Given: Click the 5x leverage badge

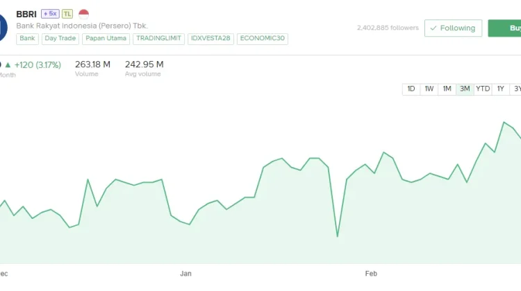Looking at the screenshot, I should pyautogui.click(x=50, y=14).
